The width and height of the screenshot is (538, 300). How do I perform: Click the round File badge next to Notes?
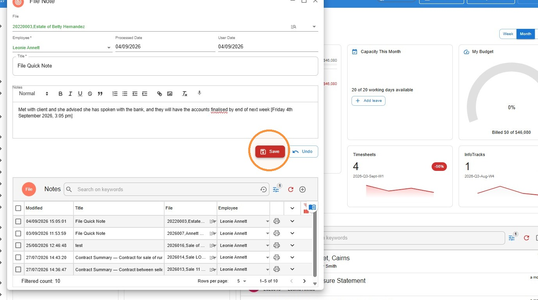tap(29, 189)
